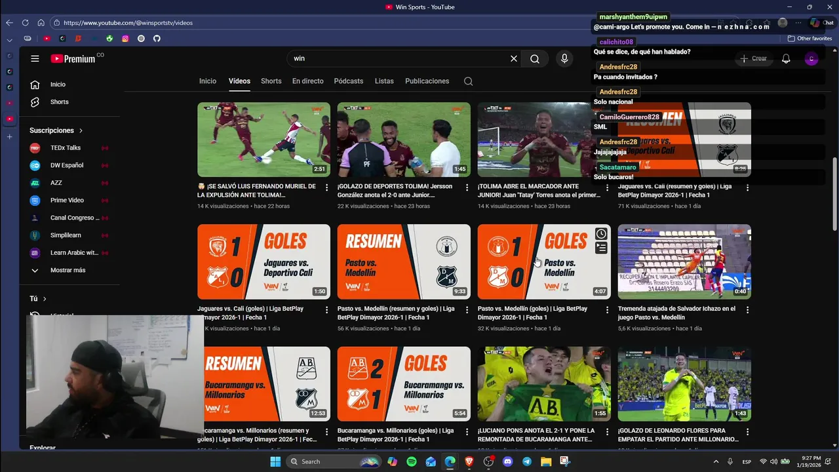Open the DW Español subscription
The image size is (839, 472).
[x=68, y=165]
